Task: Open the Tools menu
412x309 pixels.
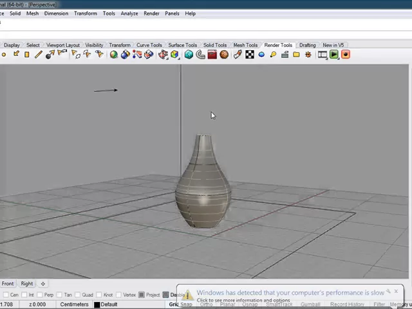Action: [x=109, y=14]
